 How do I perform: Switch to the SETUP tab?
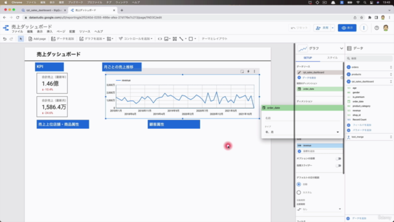click(x=308, y=58)
